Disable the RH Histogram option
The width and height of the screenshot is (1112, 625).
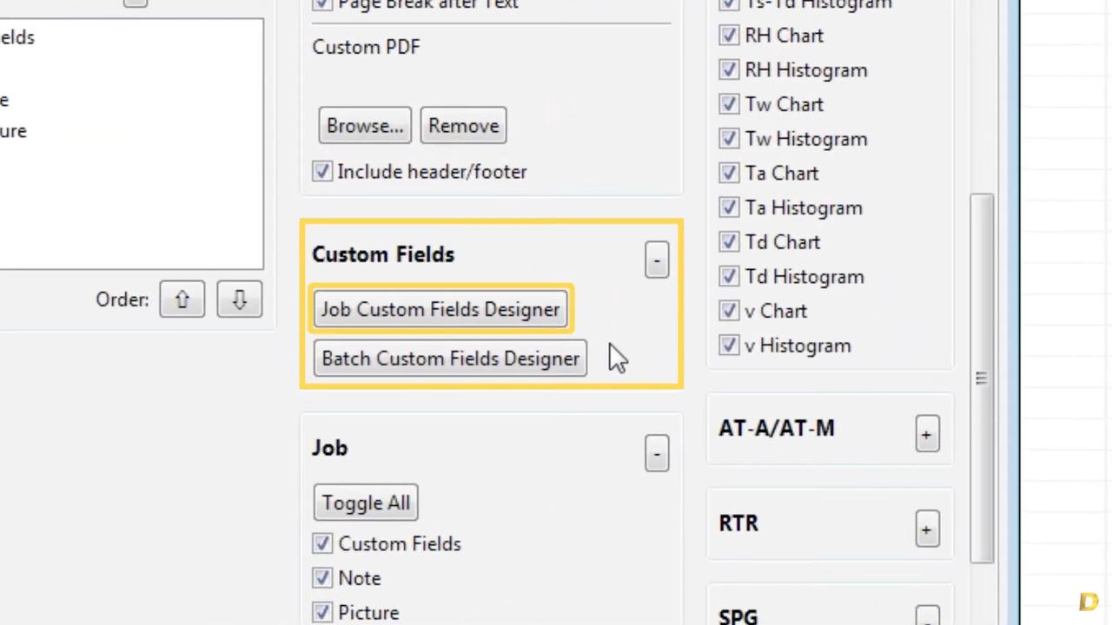(728, 69)
